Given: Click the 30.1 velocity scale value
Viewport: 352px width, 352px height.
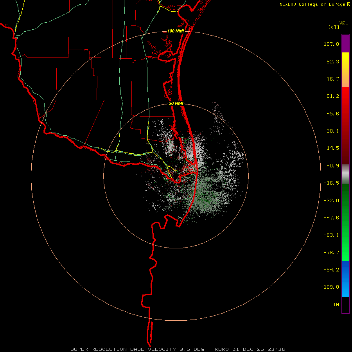Looking at the screenshot, I should 333,131.
